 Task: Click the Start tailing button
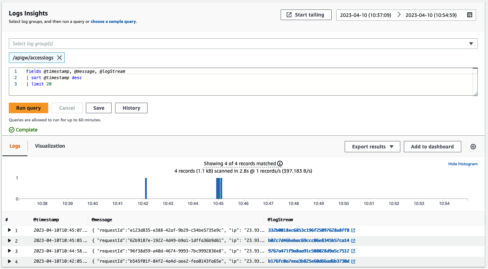pyautogui.click(x=306, y=15)
